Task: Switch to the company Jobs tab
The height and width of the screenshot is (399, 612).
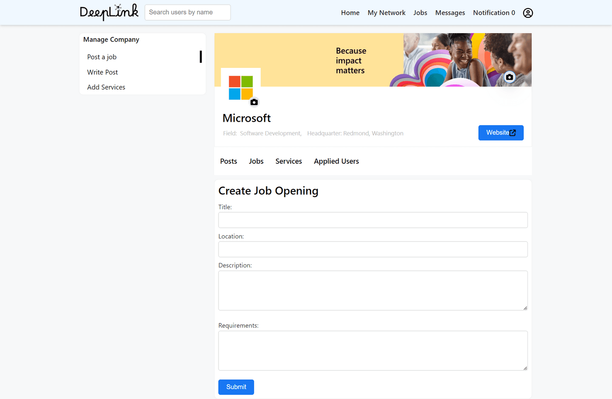Action: point(256,161)
